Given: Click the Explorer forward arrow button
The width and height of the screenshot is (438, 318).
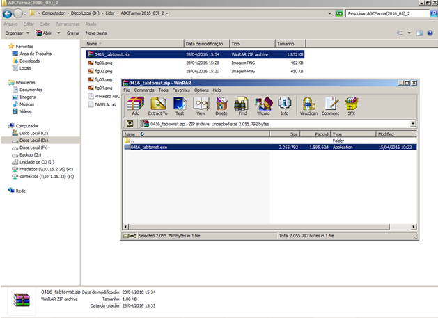Looking at the screenshot, I should 18,13.
